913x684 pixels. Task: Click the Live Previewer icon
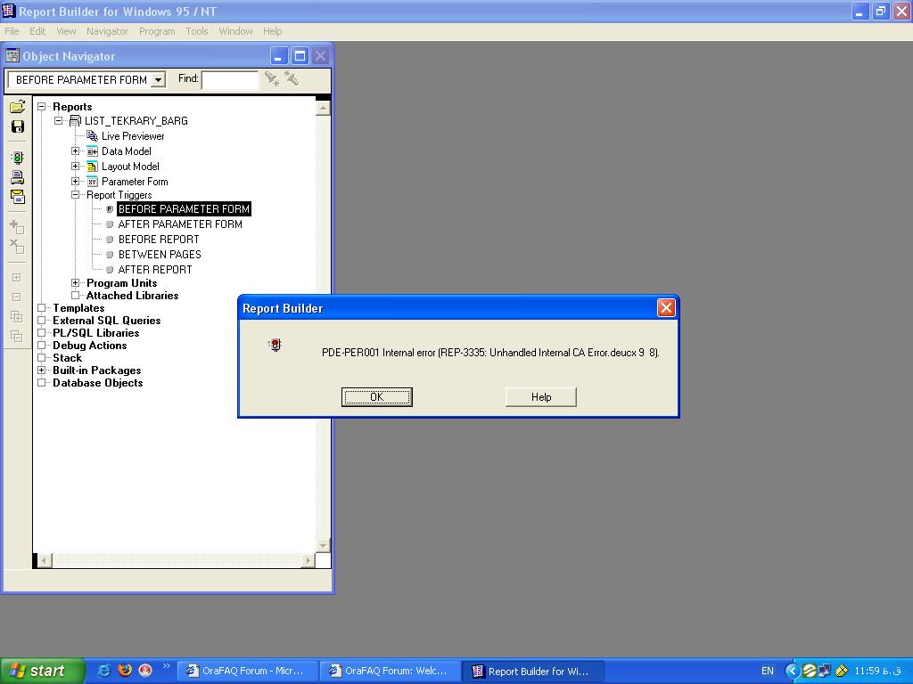point(92,136)
